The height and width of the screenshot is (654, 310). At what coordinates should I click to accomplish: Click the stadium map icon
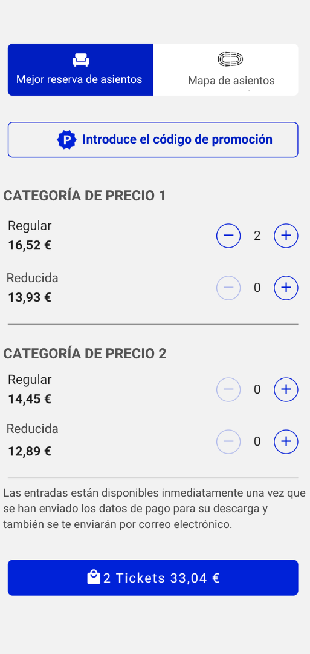230,59
